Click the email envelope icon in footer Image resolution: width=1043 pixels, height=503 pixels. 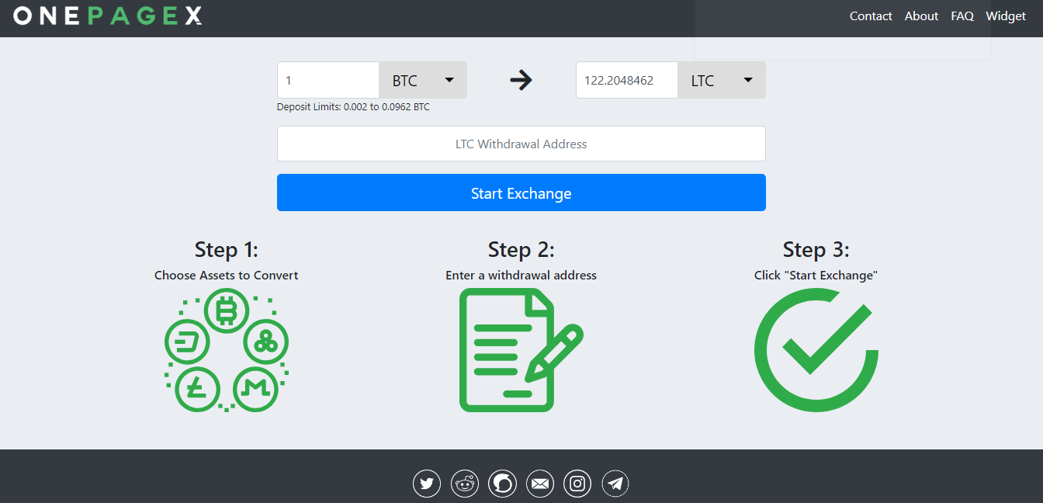click(x=539, y=484)
